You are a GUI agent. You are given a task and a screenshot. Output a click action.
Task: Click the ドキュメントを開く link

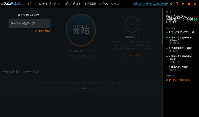click(x=132, y=55)
